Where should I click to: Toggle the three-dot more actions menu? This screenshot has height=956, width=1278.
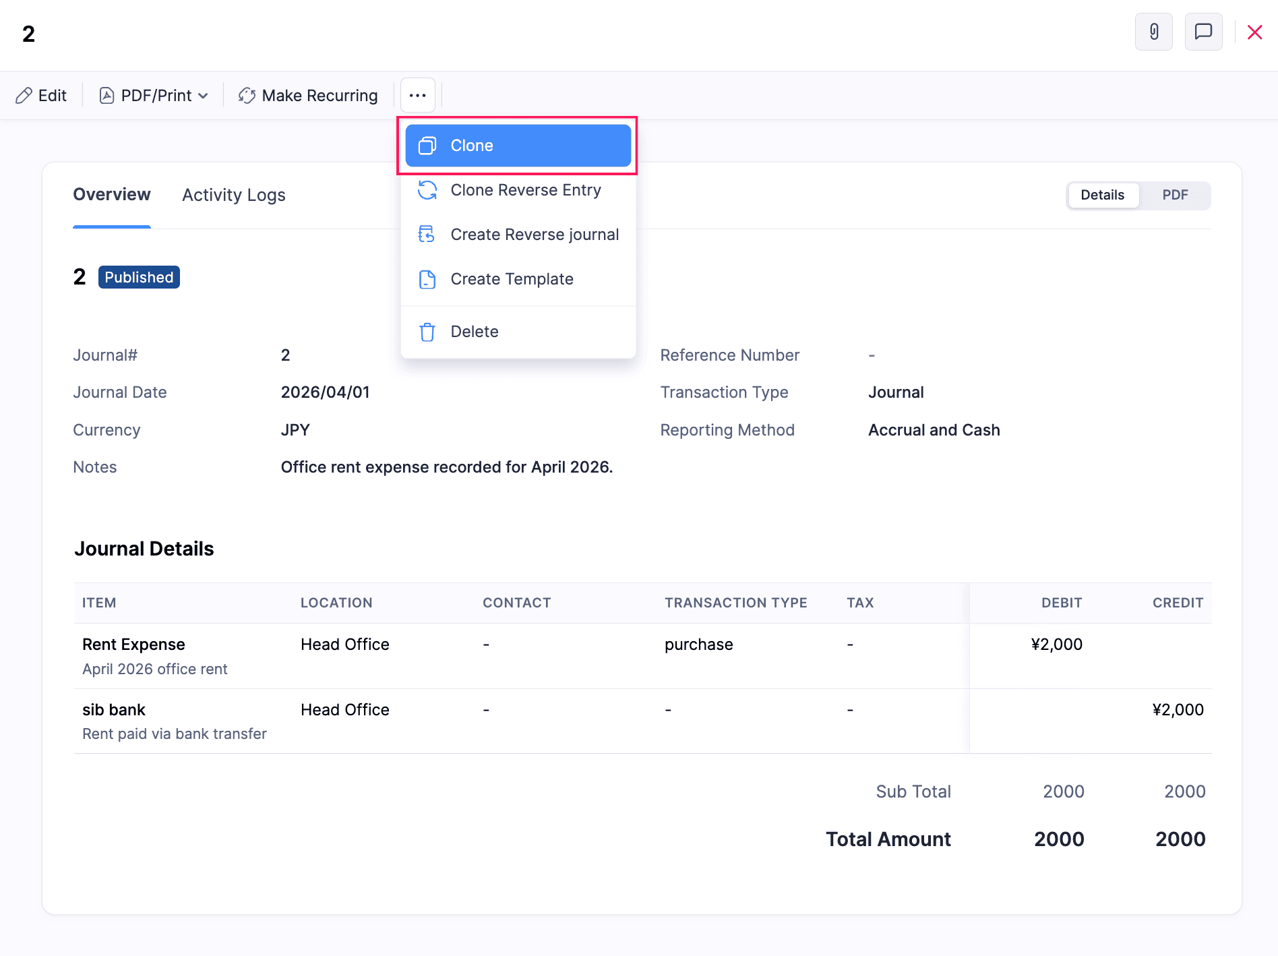[417, 96]
